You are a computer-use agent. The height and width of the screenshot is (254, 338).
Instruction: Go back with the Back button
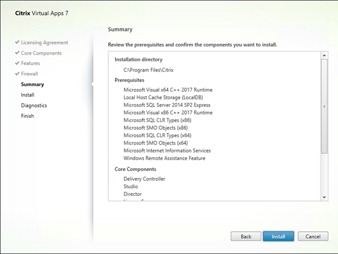246,236
